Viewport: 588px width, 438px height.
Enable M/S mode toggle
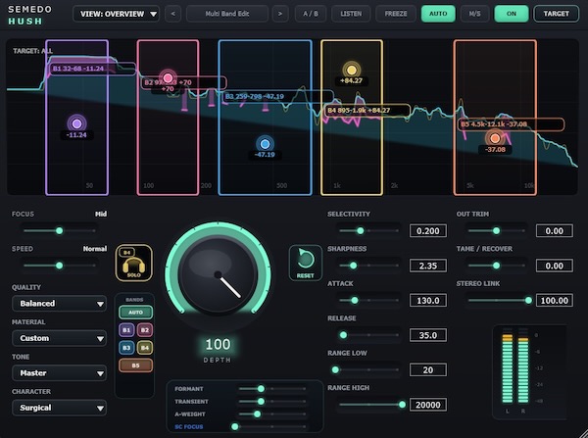coord(474,14)
